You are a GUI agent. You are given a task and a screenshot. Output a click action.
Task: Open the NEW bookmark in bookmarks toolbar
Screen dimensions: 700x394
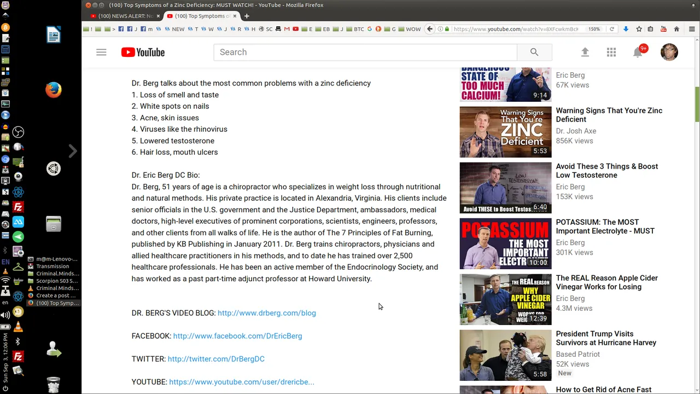tap(174, 29)
